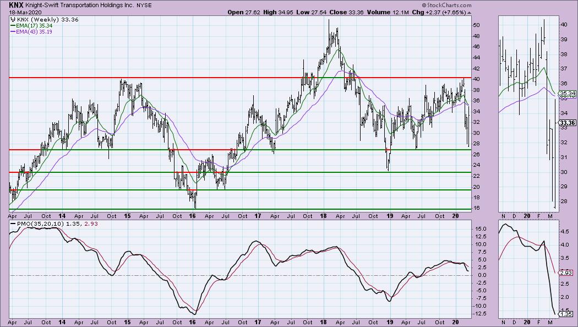
Task: Click the boxed 2.93 PMO signal tag on the zoom panel
Action: click(566, 273)
